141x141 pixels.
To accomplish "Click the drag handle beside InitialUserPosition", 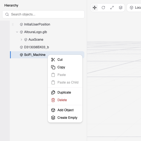I will point(13,24).
